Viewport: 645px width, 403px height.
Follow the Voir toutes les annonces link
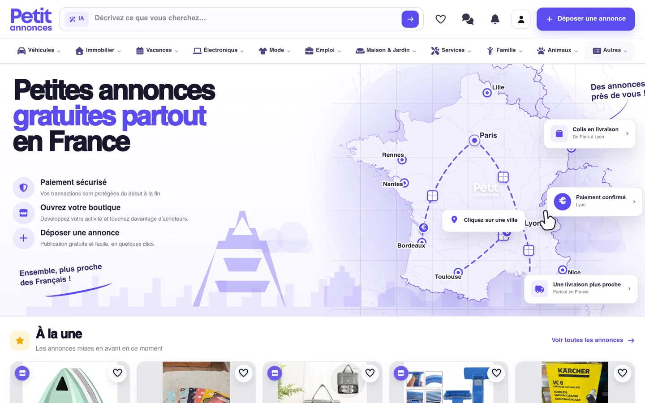(593, 340)
